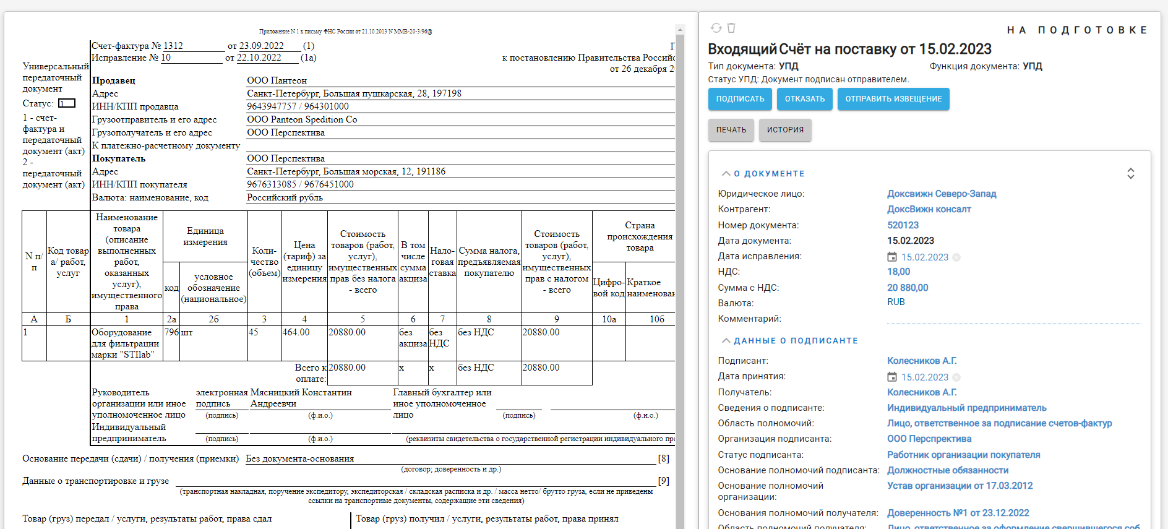The width and height of the screenshot is (1168, 529).
Task: Clear the Дата принятия value
Action: (x=956, y=377)
